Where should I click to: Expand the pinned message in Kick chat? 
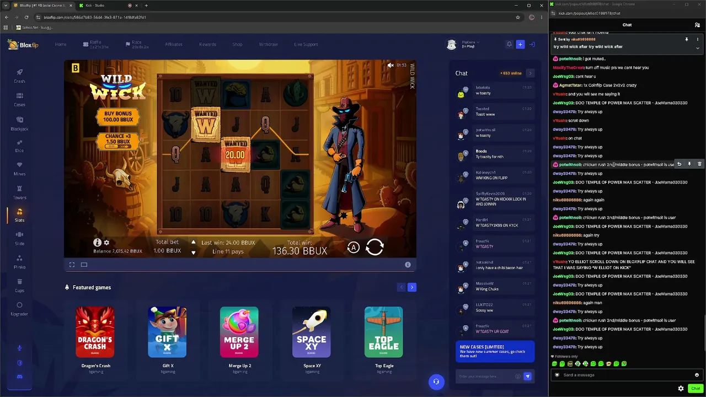coord(697,48)
